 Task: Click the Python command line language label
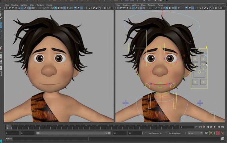pyautogui.click(x=9, y=139)
